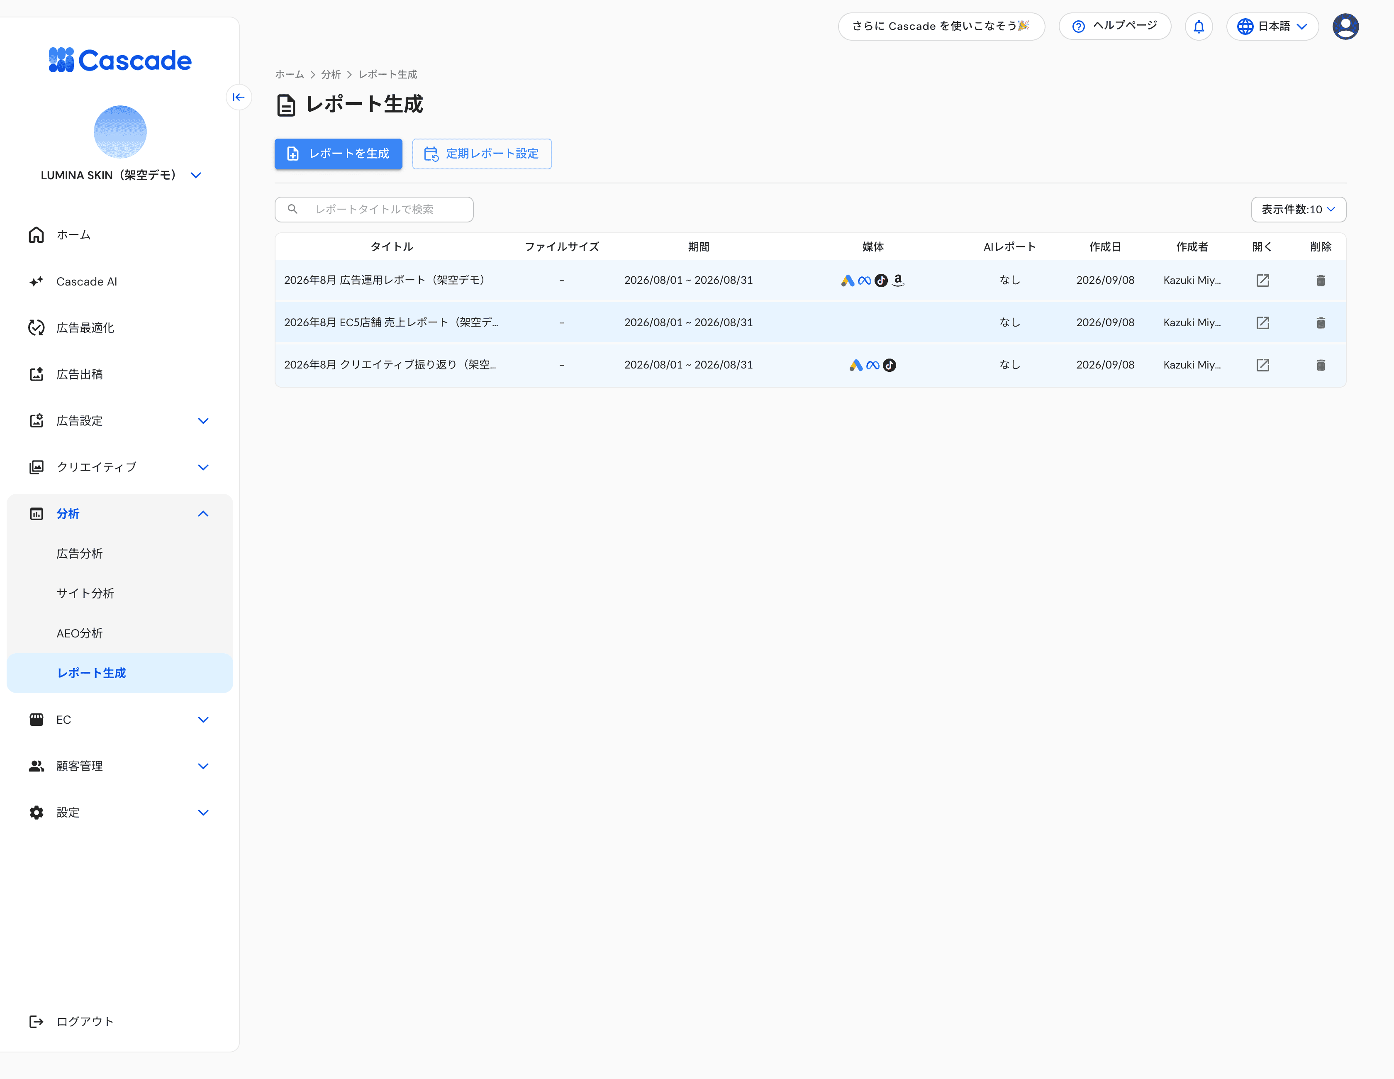Open the クリエイティブ振り返り report

pyautogui.click(x=1262, y=364)
